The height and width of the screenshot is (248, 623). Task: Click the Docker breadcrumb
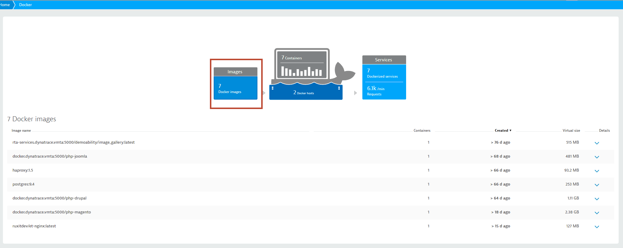pyautogui.click(x=26, y=5)
